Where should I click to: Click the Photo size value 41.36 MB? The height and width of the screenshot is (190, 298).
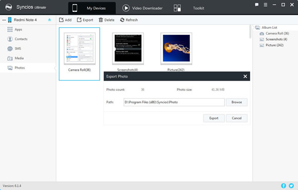[218, 90]
